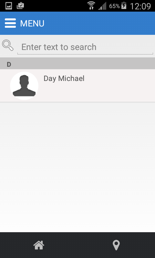This screenshot has height=258, width=155.
Task: Tap the 65% battery percentage text
Action: coord(114,6)
